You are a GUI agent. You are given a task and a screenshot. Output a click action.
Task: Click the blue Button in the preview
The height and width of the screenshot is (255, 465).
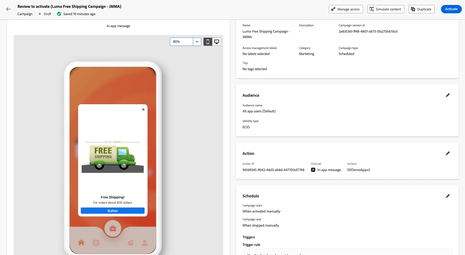click(x=113, y=211)
